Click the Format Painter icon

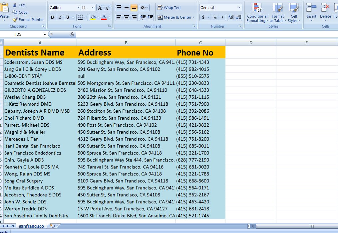click(x=15, y=20)
